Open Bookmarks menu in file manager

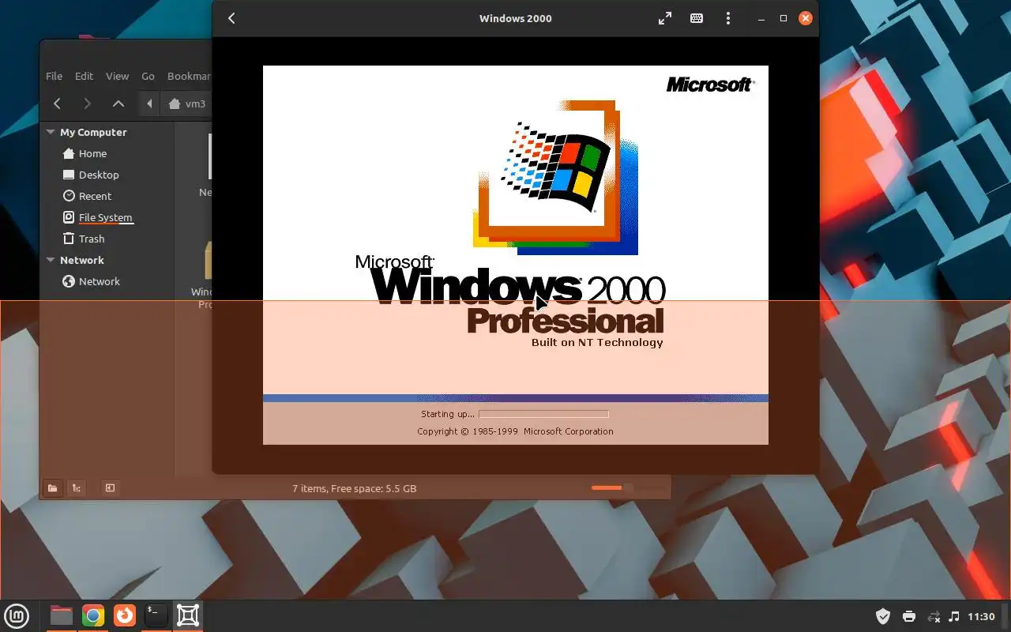pos(189,76)
